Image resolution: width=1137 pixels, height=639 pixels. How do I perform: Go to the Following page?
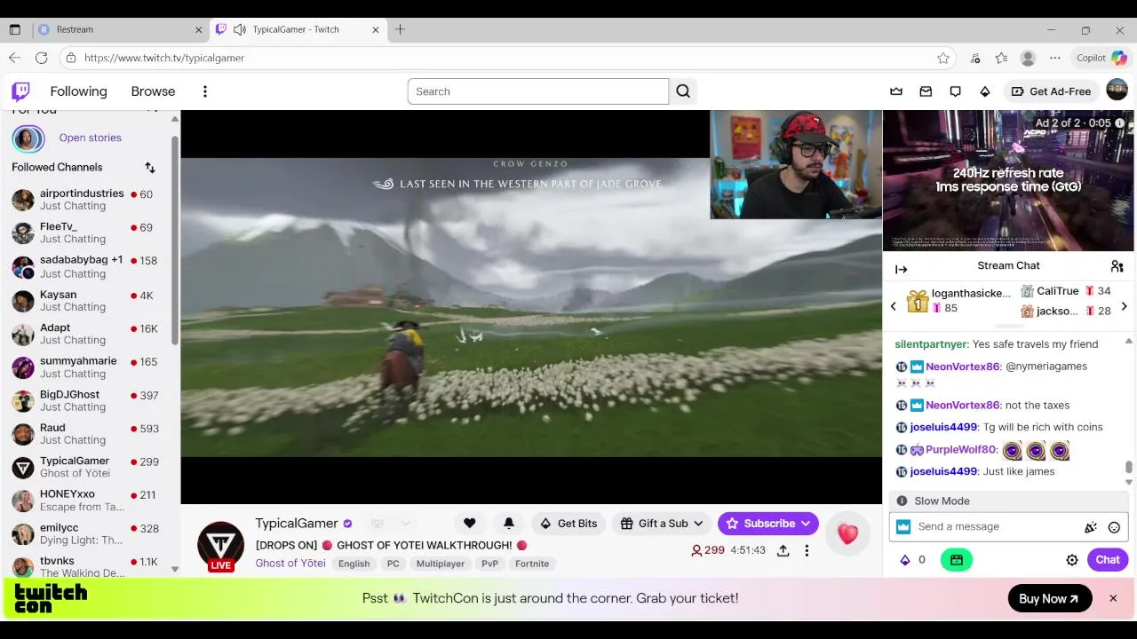point(78,91)
